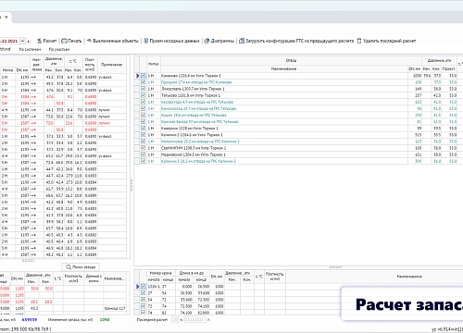Select the Калинин 2 1284.6 км row name

point(192,135)
